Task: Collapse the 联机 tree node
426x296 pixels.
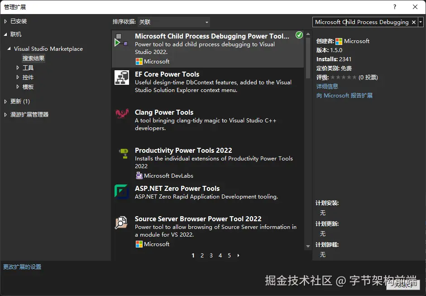Action: [x=5, y=34]
